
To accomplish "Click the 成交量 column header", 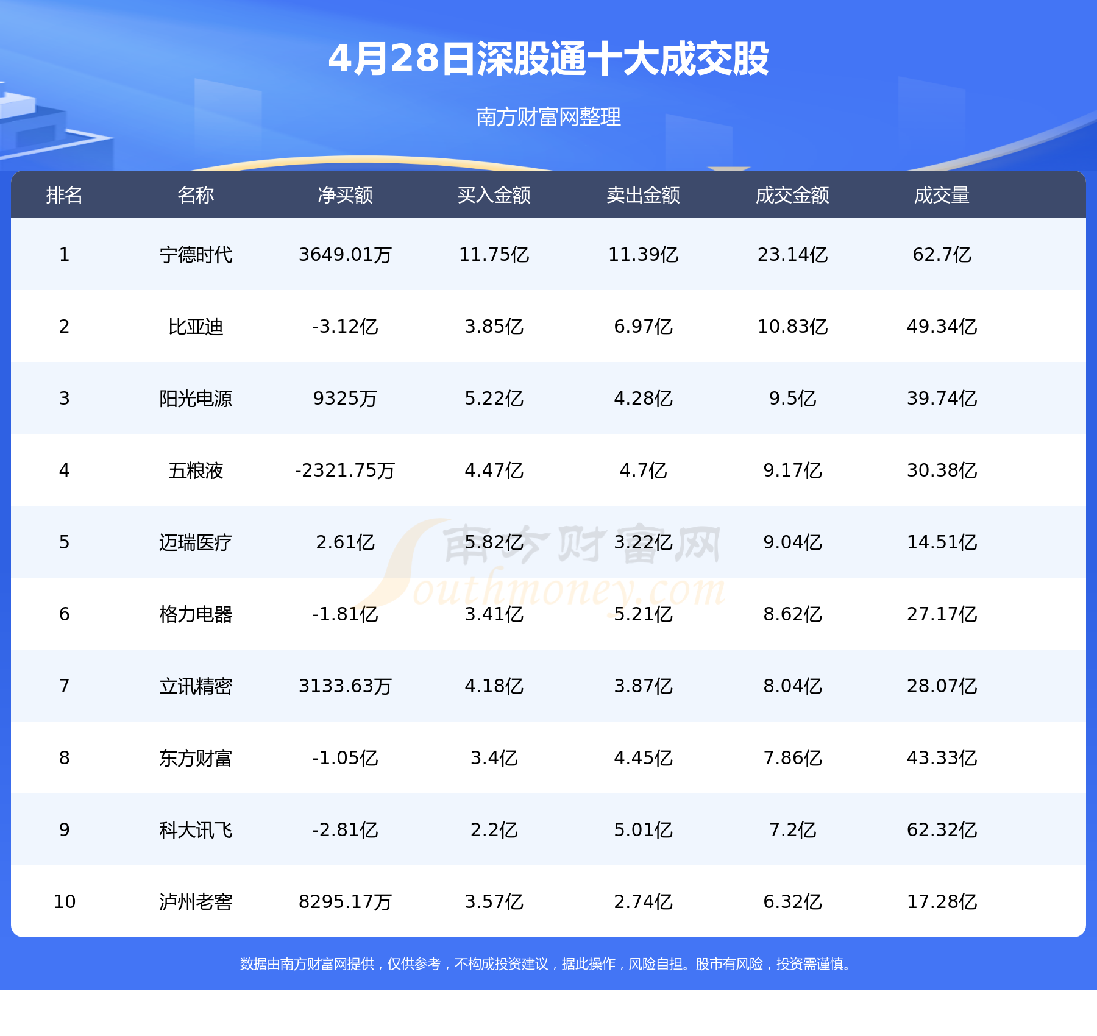I will 942,195.
